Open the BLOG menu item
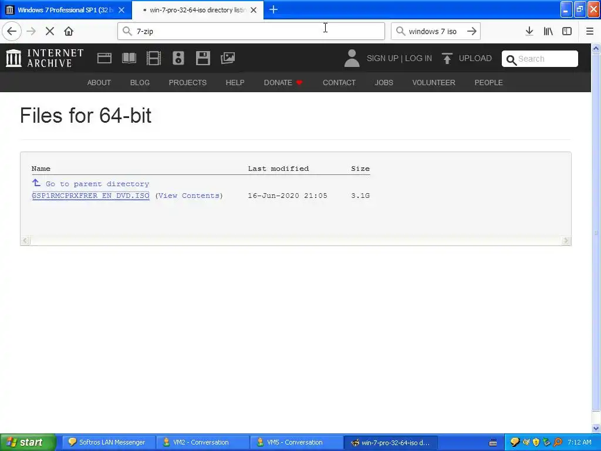 click(x=140, y=82)
